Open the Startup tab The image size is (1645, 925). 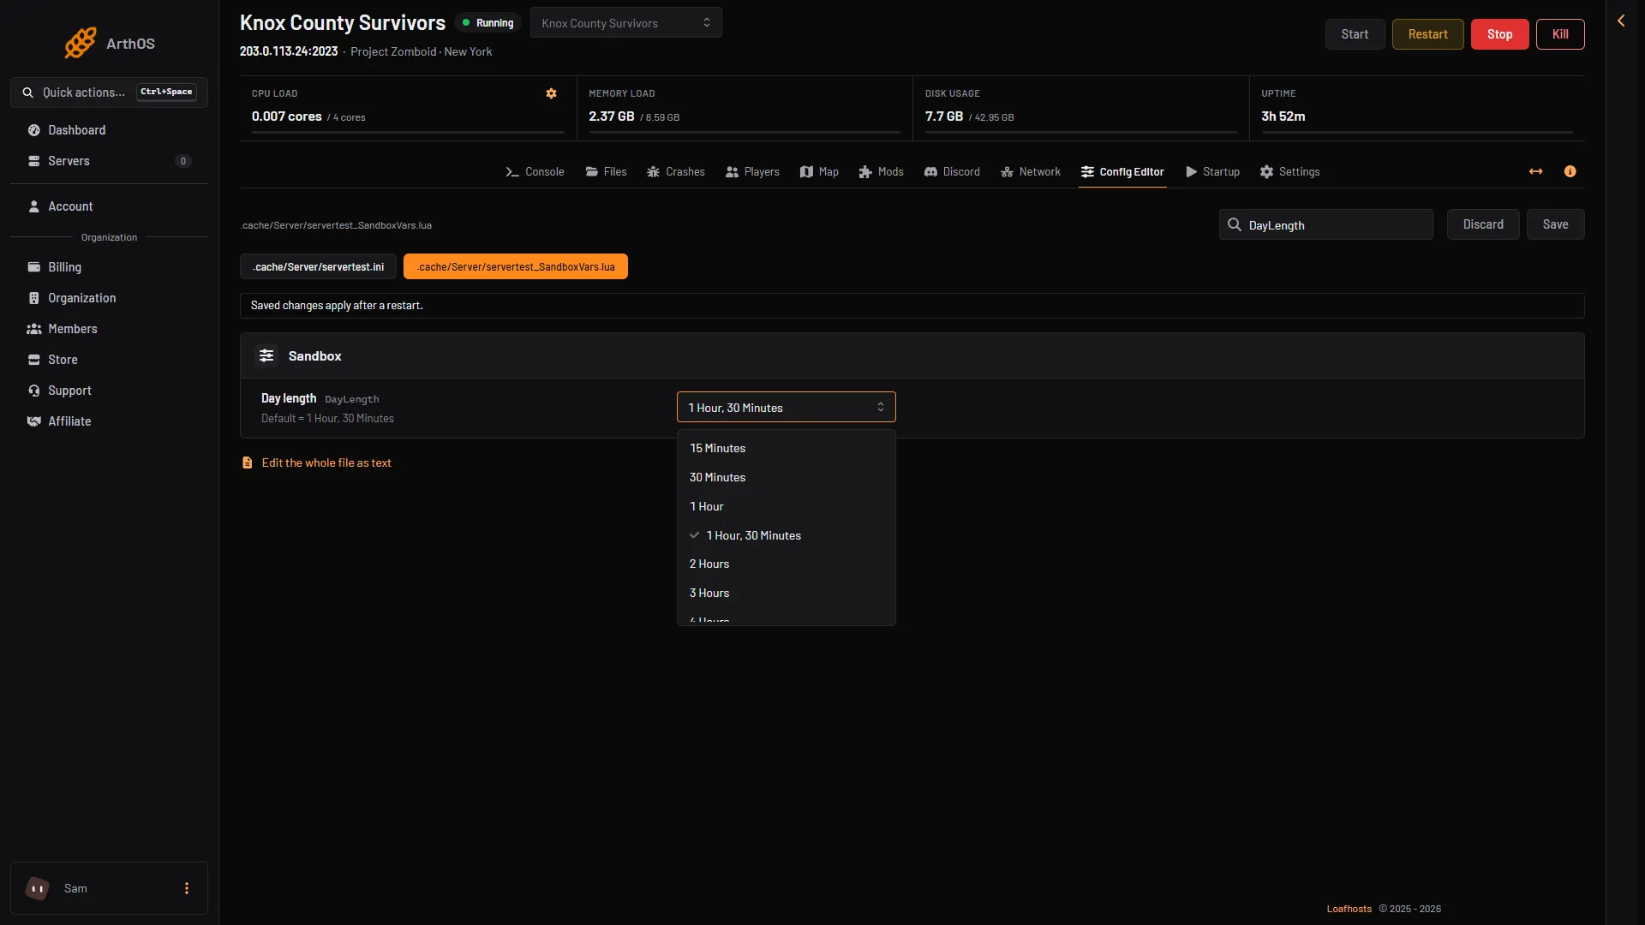[1212, 171]
